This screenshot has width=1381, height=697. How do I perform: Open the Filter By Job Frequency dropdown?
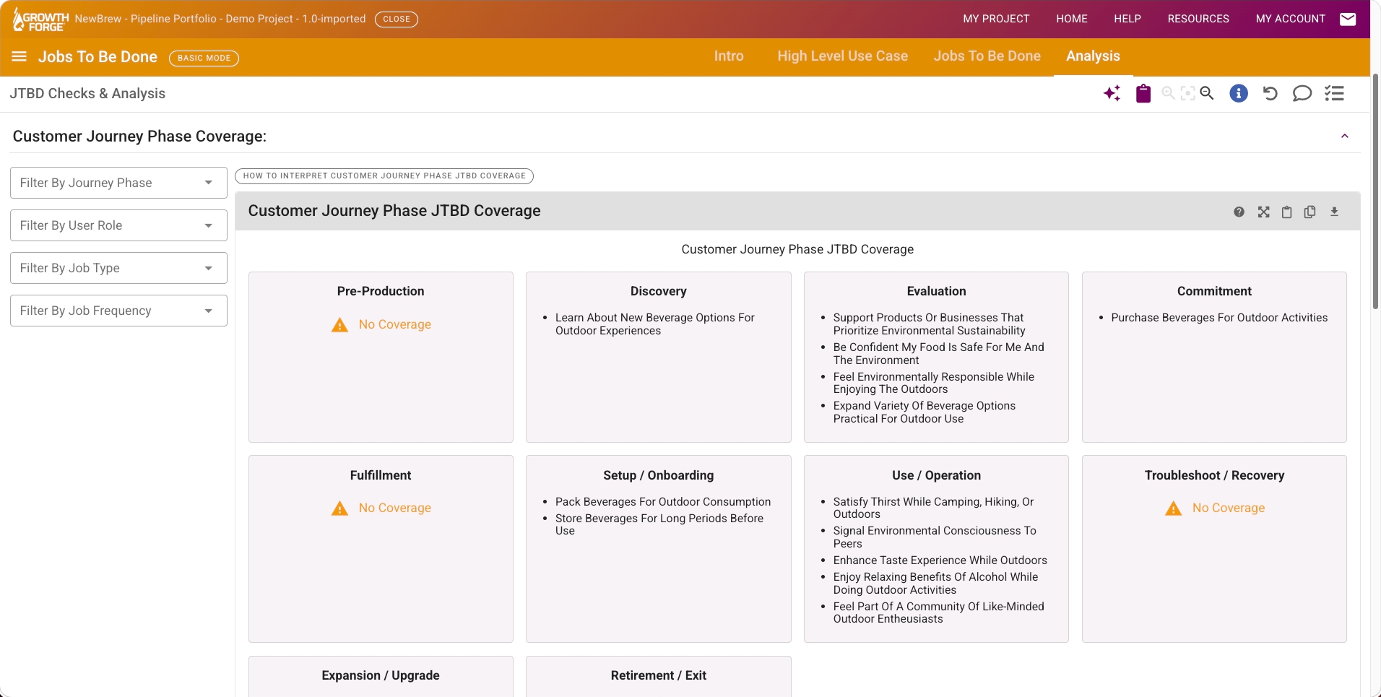pyautogui.click(x=118, y=311)
